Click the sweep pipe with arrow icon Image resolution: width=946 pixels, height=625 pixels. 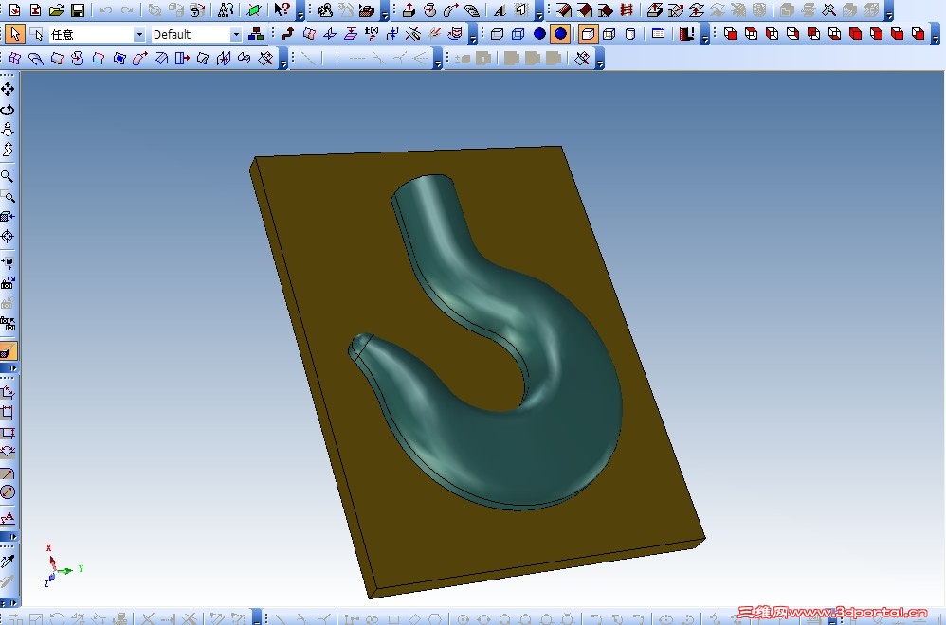point(450,9)
